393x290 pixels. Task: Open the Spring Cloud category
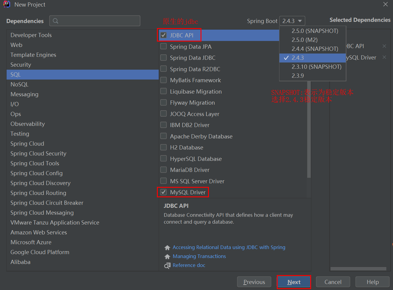(82, 144)
